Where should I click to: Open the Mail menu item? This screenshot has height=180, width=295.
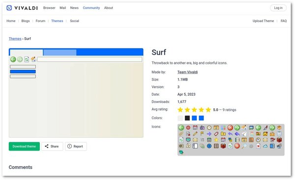coord(62,8)
